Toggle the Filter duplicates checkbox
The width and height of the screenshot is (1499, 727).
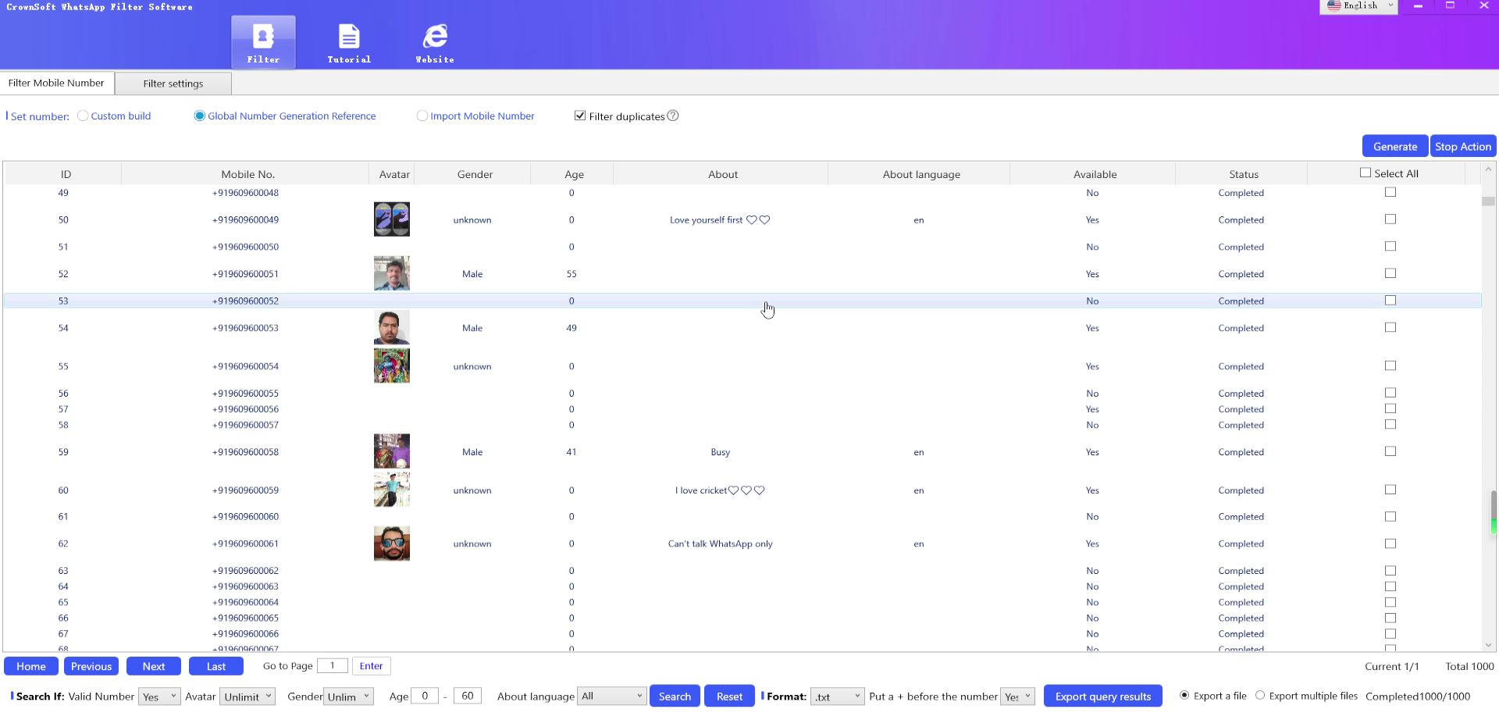(x=580, y=116)
